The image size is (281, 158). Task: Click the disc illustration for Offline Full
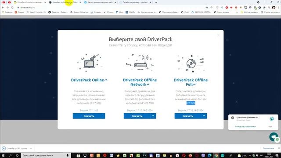pyautogui.click(x=191, y=64)
